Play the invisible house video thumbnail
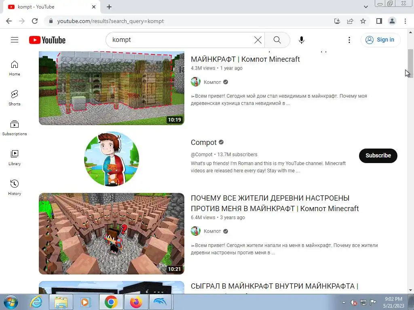Viewport: 414px width, 310px height. coord(112,88)
